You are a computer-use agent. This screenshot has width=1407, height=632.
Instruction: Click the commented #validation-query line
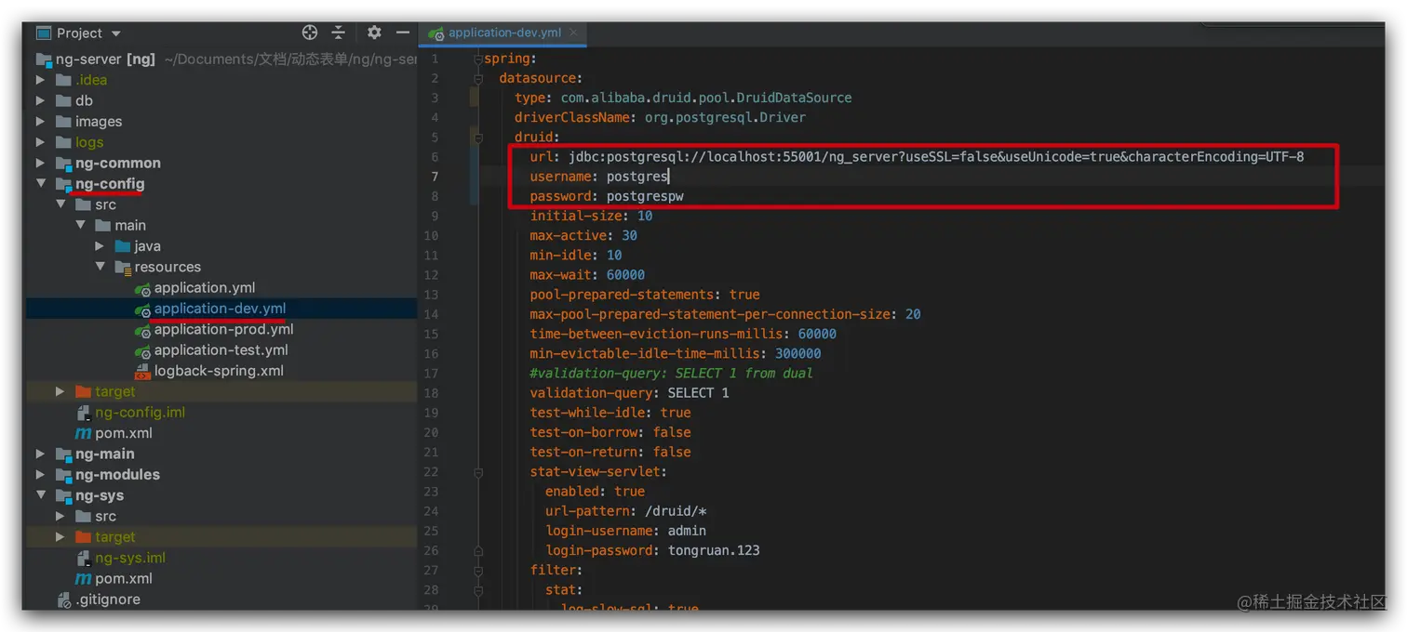point(671,374)
